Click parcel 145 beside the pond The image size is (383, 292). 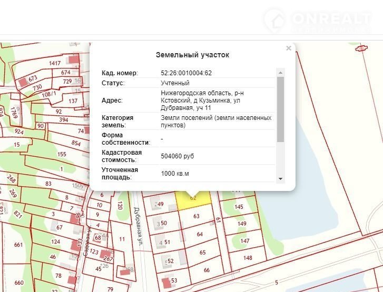pyautogui.click(x=239, y=207)
